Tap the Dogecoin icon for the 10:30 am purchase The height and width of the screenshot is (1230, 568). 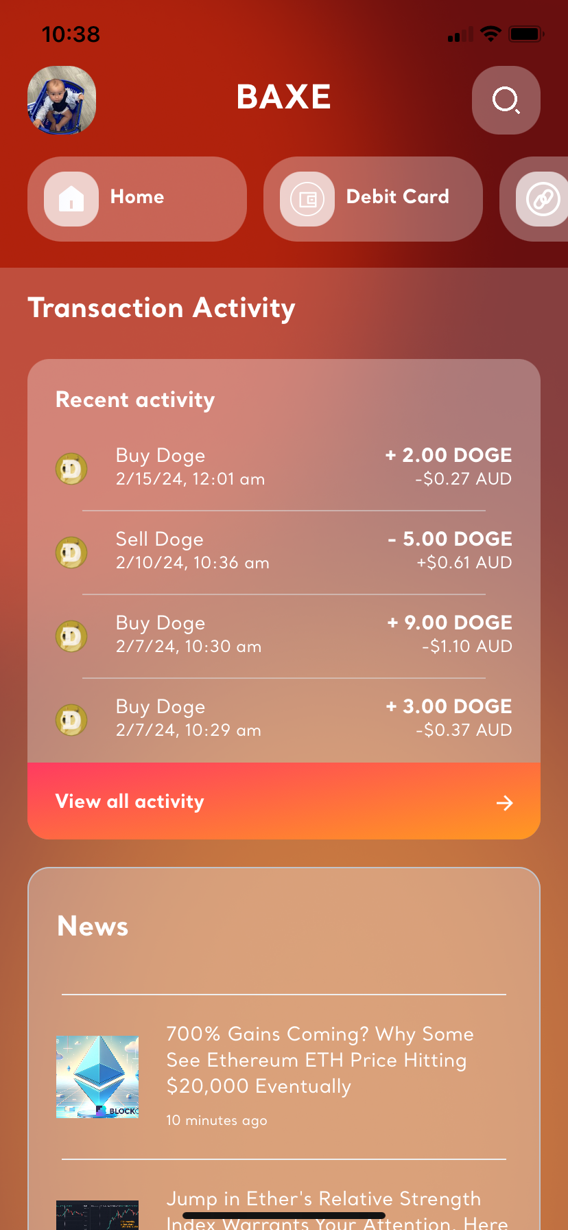(x=71, y=636)
